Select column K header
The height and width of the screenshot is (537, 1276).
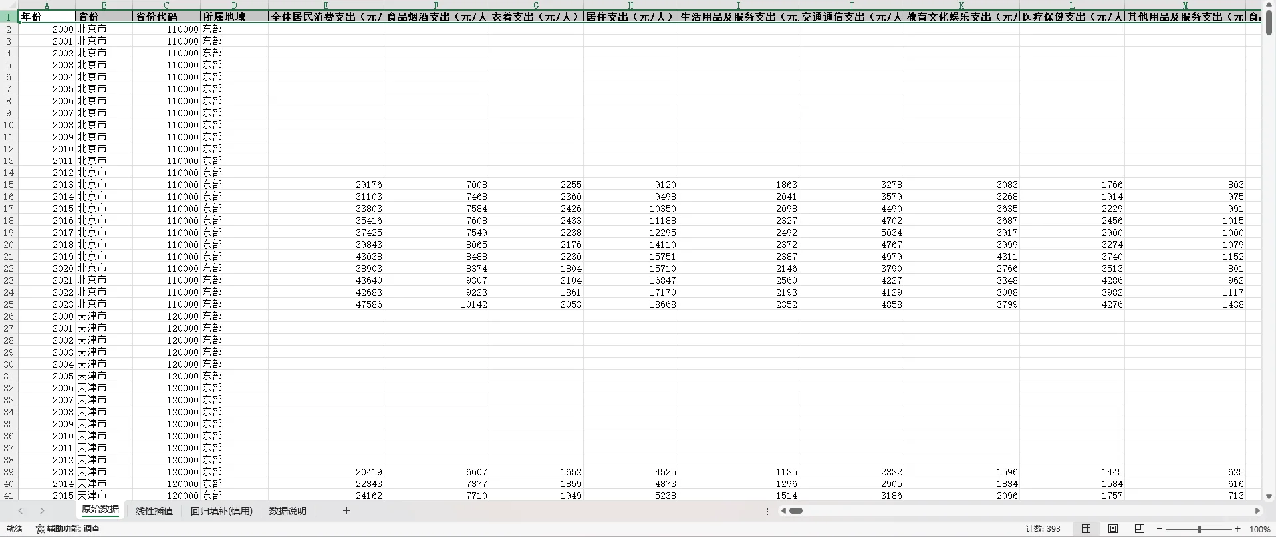click(961, 5)
